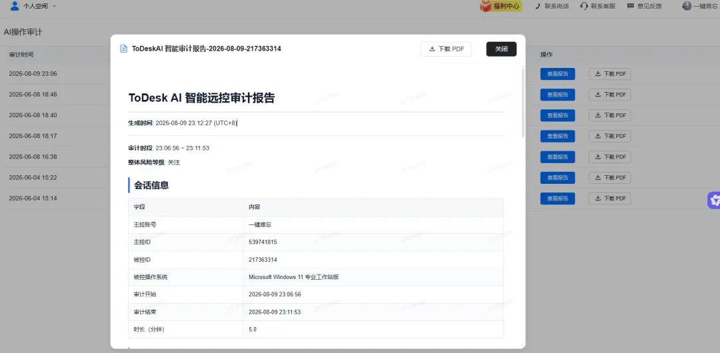720x353 pixels.
Task: Click the 主控账号 value 一键难忘 cell
Action: click(x=373, y=224)
